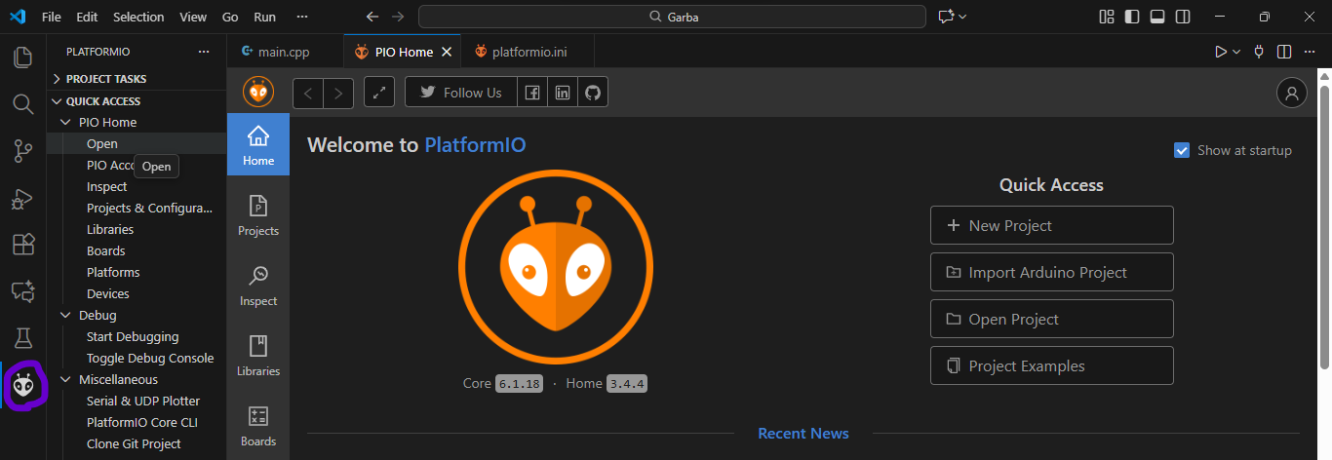Toggle the primary side bar layout button
The height and width of the screenshot is (460, 1332).
[x=1131, y=17]
